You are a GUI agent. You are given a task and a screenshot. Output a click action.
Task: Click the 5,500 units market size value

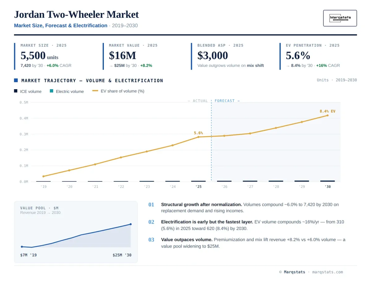coord(39,55)
